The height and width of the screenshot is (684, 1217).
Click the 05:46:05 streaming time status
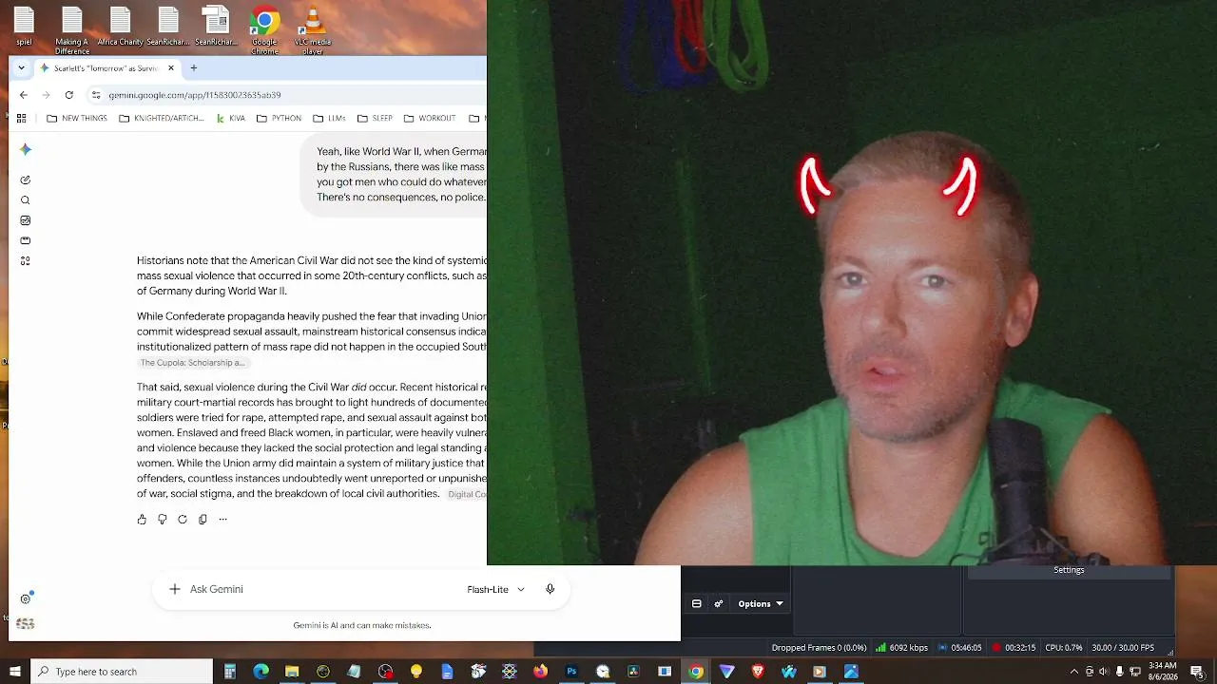point(959,648)
